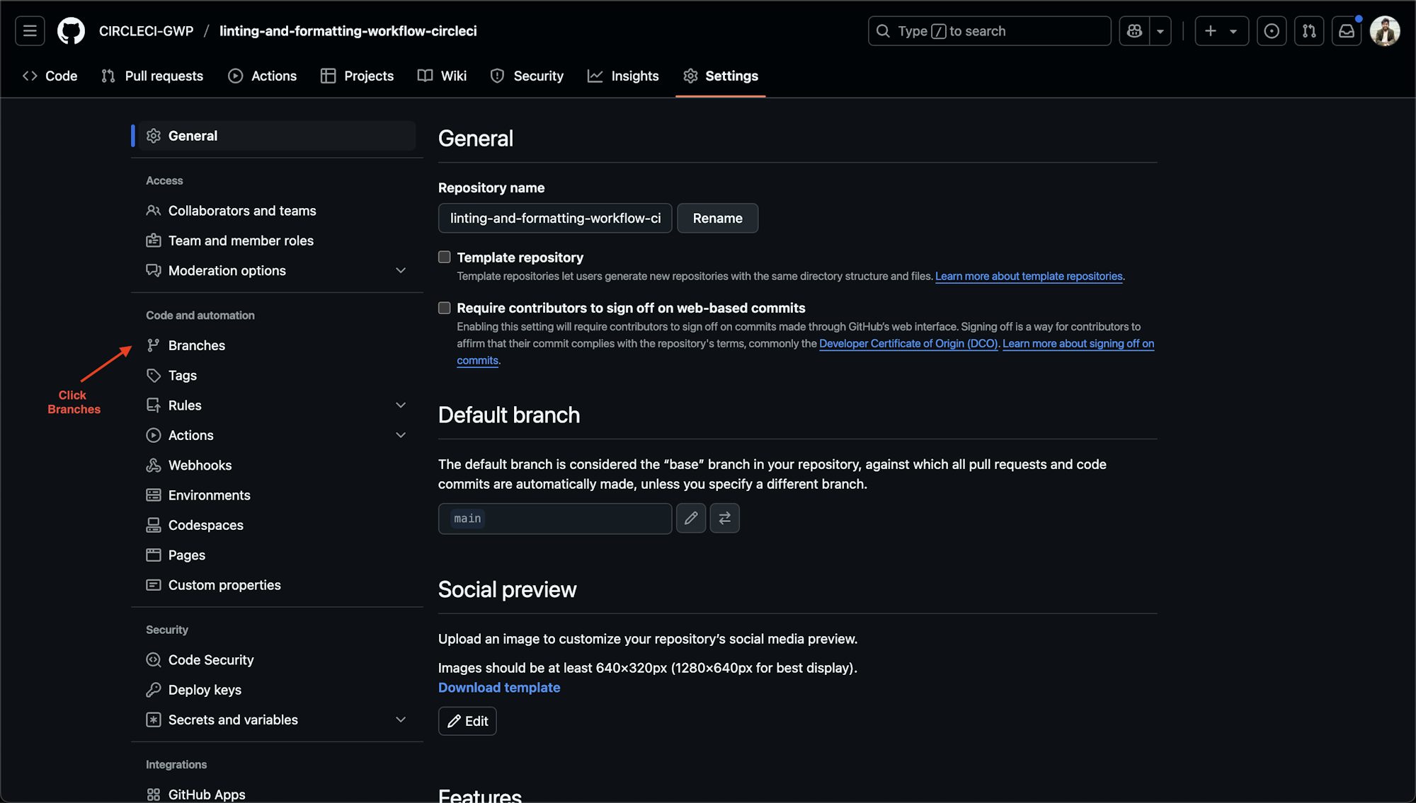Image resolution: width=1416 pixels, height=803 pixels.
Task: Open Webhooks settings in the sidebar
Action: tap(200, 465)
